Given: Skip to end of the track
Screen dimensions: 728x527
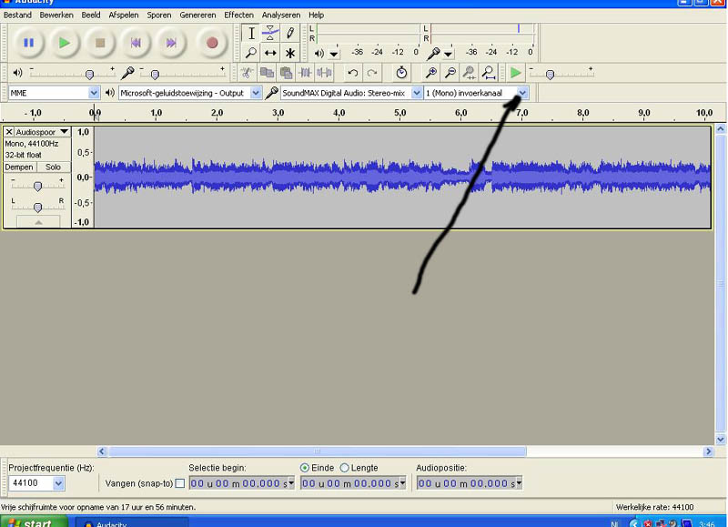Looking at the screenshot, I should [171, 43].
